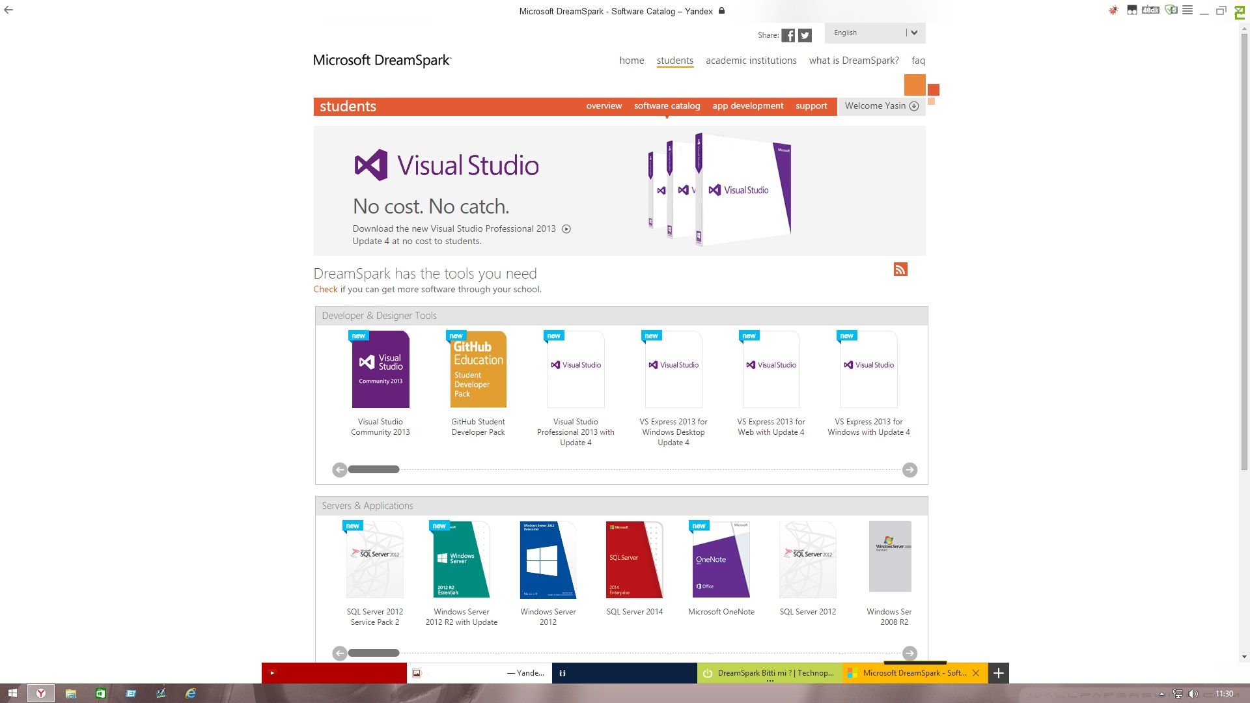Go to academic institutions menu item
The image size is (1250, 703).
[751, 61]
